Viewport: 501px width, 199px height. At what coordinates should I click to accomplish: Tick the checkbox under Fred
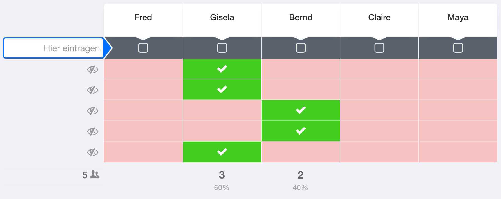[143, 48]
